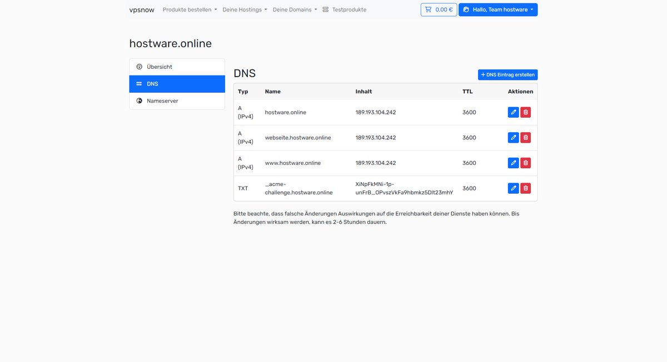667x362 pixels.
Task: Expand the Hallo, Team hostware account menu
Action: pos(498,9)
